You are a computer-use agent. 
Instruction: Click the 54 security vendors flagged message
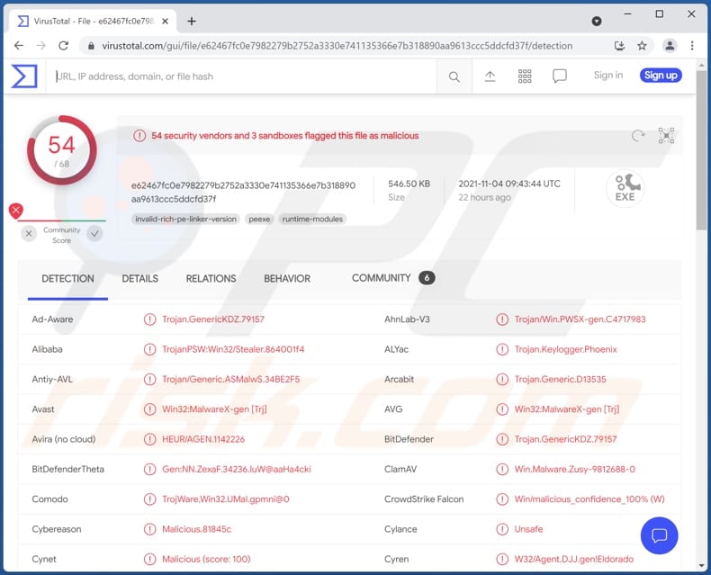click(284, 136)
